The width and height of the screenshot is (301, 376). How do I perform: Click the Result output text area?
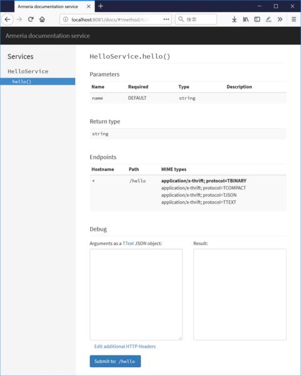coord(240,295)
